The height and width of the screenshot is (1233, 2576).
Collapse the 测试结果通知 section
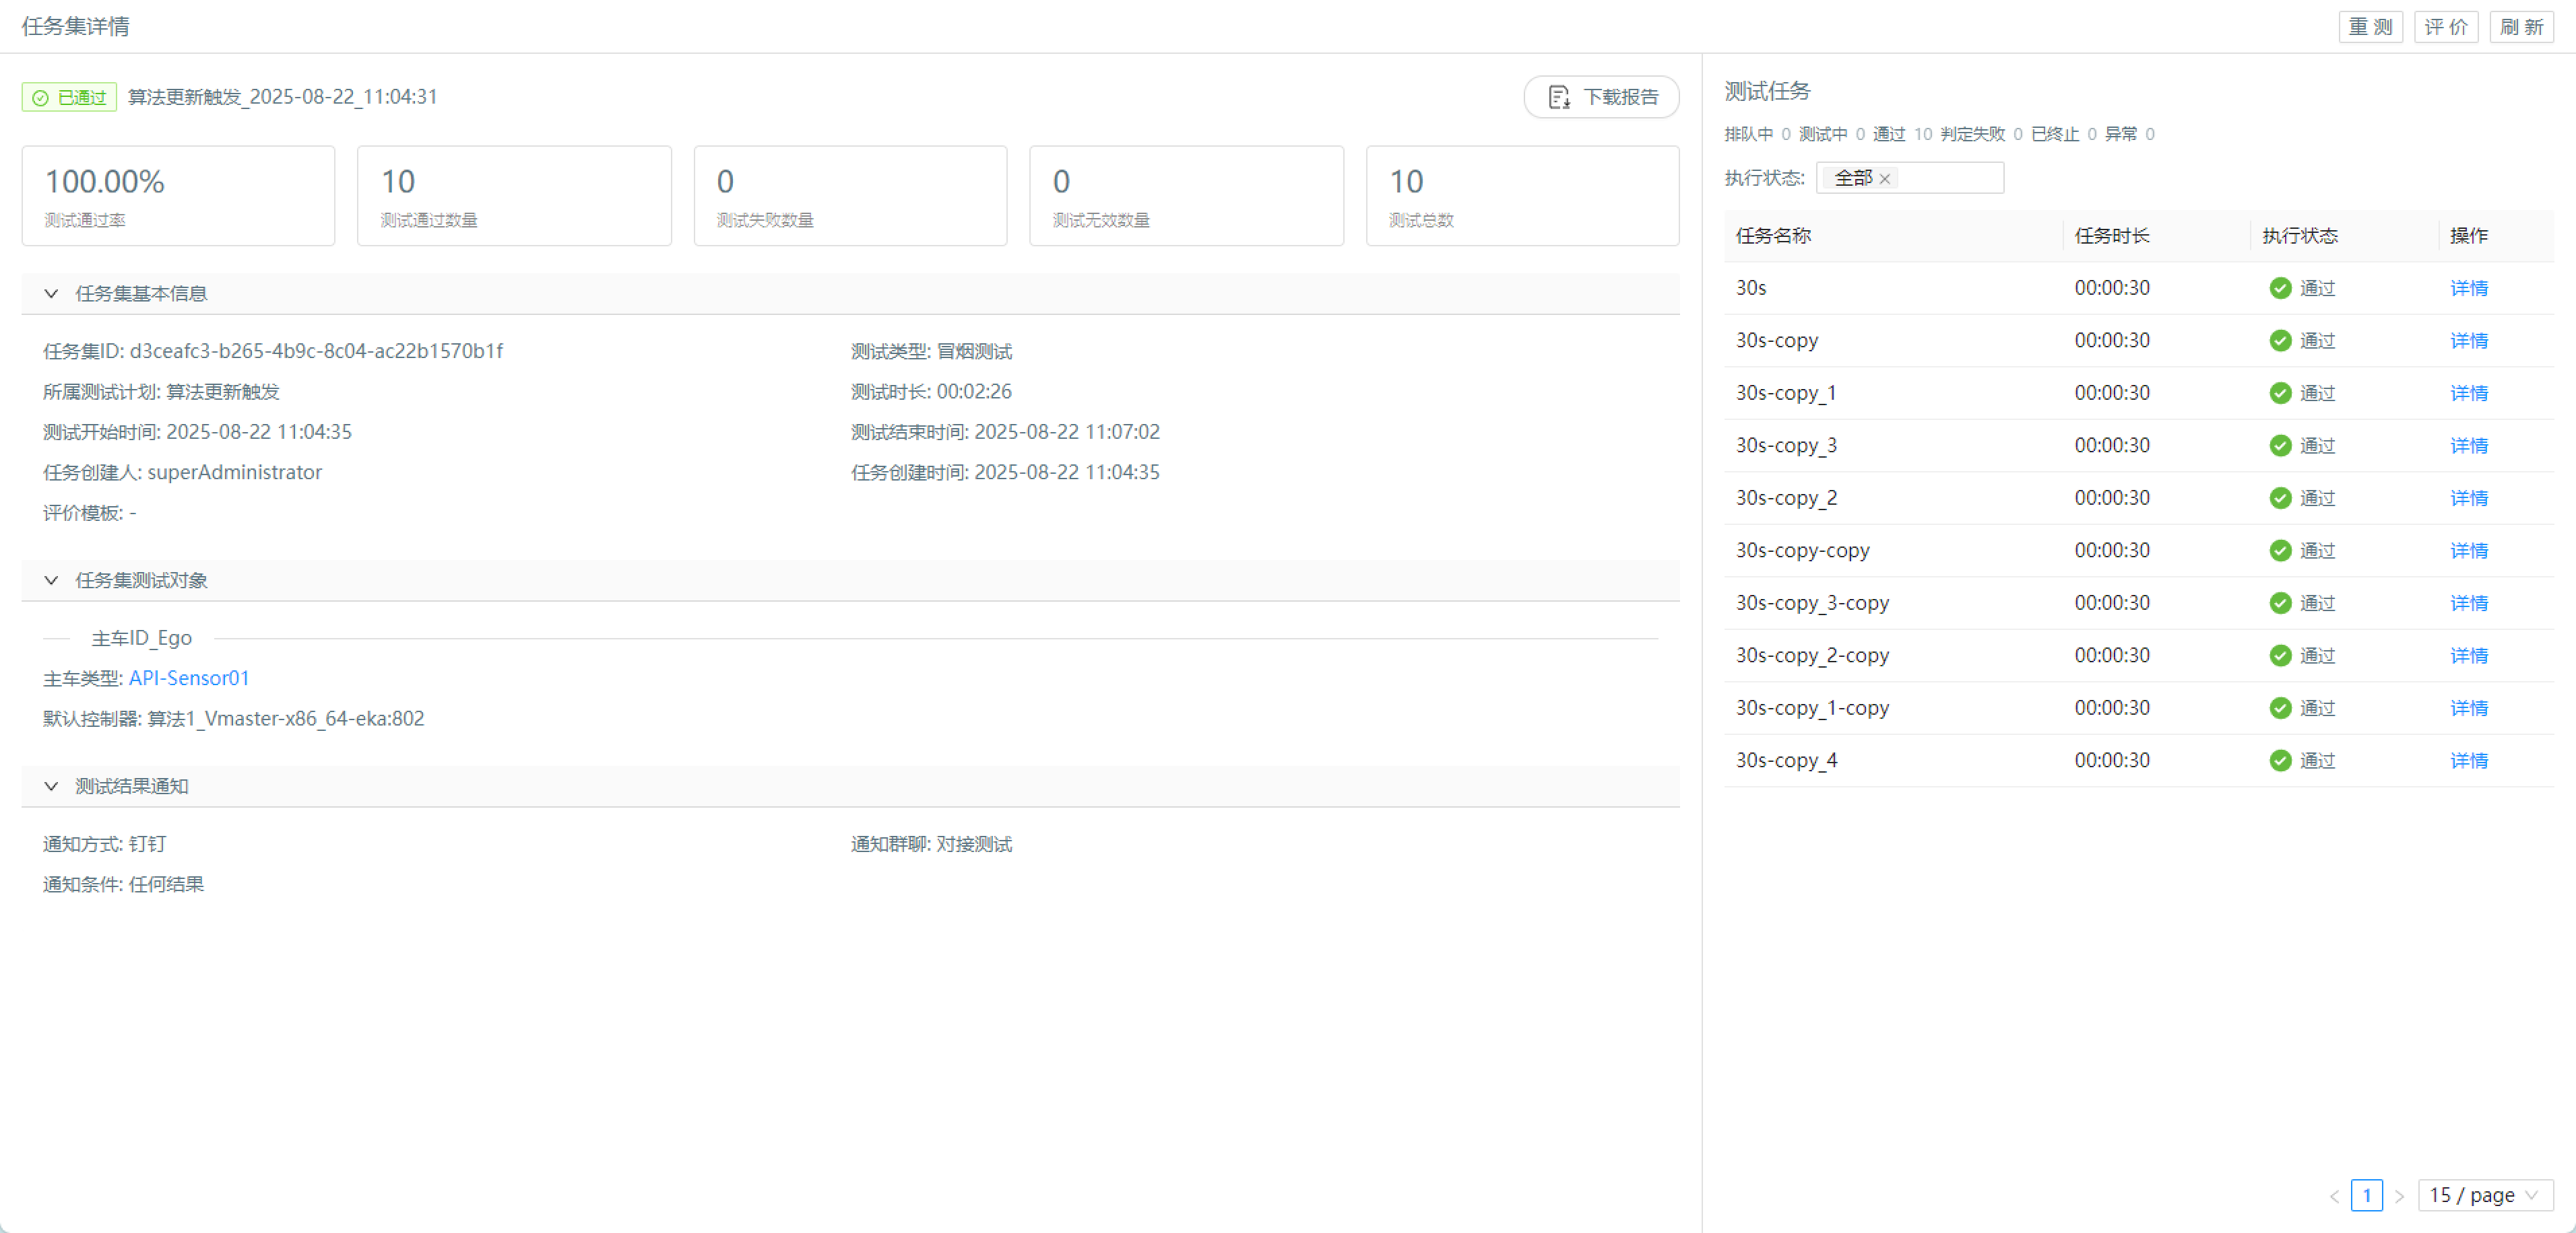pyautogui.click(x=51, y=786)
